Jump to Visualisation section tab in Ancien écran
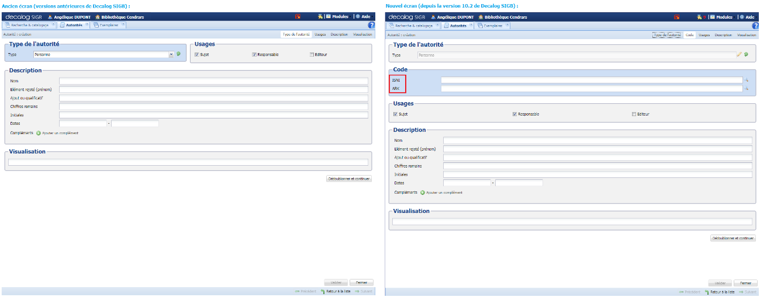This screenshot has height=297, width=760. click(x=362, y=34)
